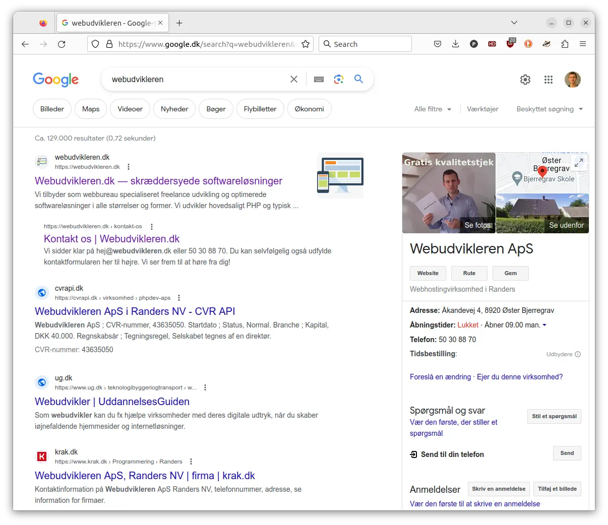Open three-dot options for the cvrapi.dk result
Screen dimensions: 608x525
pyautogui.click(x=179, y=297)
